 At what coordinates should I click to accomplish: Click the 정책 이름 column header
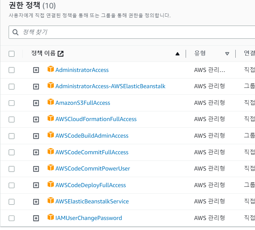43,53
